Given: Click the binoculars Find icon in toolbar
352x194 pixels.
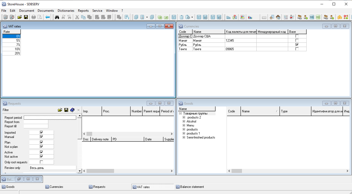Looking at the screenshot, I should 57,17.
